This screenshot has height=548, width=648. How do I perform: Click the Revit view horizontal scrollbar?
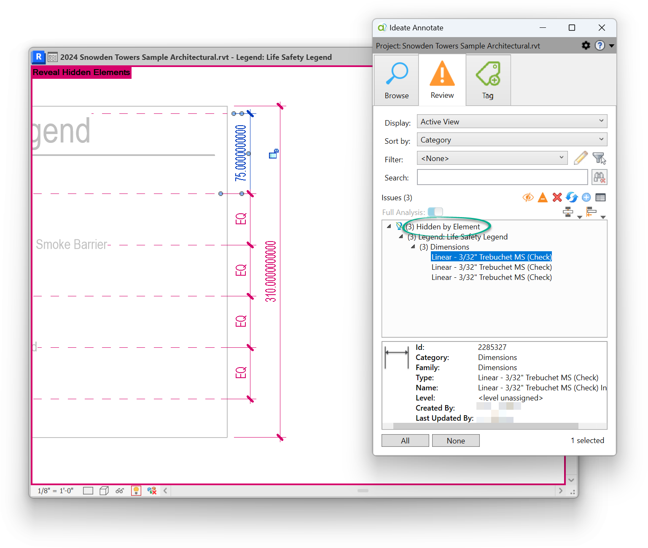click(363, 491)
